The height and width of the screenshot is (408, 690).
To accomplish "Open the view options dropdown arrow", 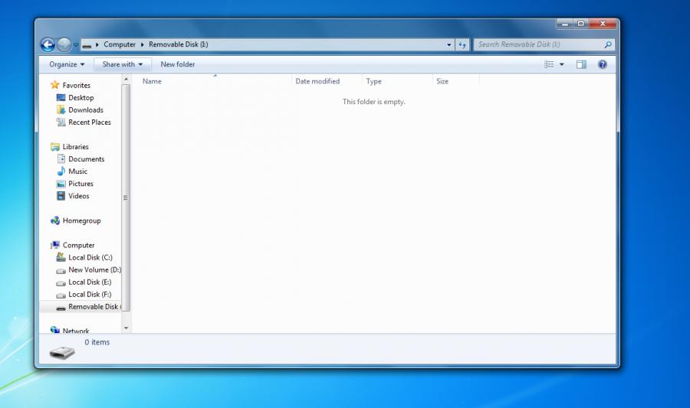I will coord(561,64).
